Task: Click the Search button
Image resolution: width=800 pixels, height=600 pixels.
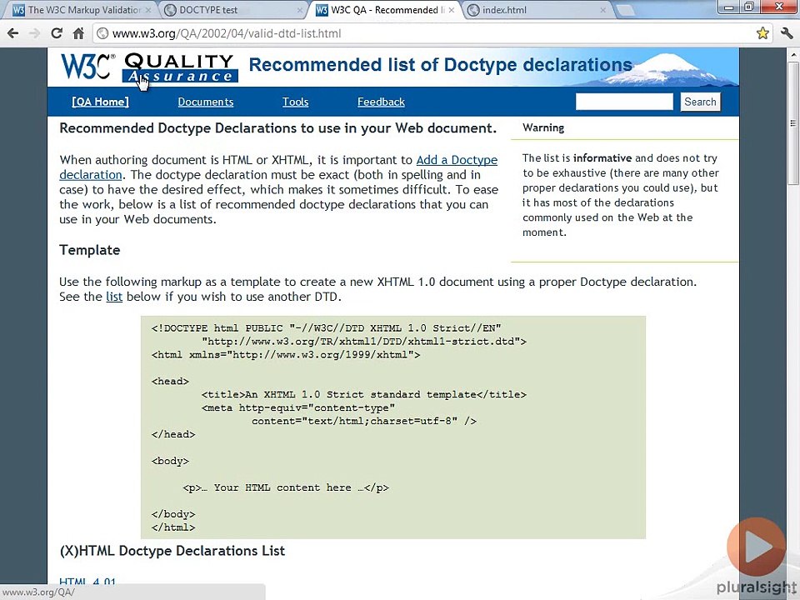Action: (700, 102)
